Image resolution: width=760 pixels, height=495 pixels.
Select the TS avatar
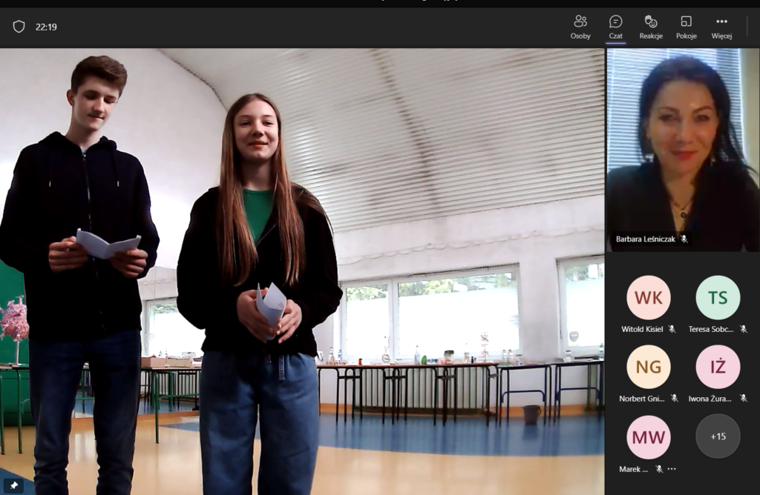(718, 298)
